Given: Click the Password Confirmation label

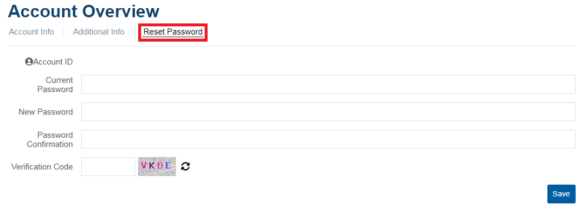Looking at the screenshot, I should (x=50, y=139).
